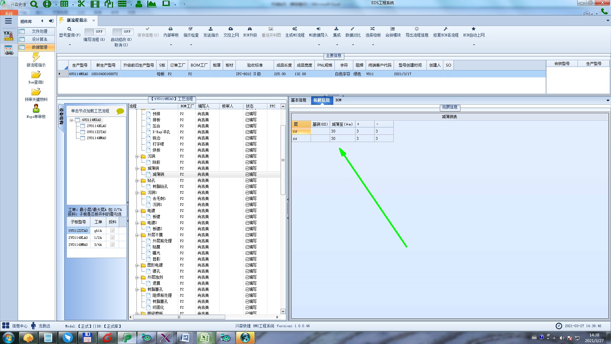
Task: Open 新流程指示 lightning icon in sidebar
Action: pos(36,57)
